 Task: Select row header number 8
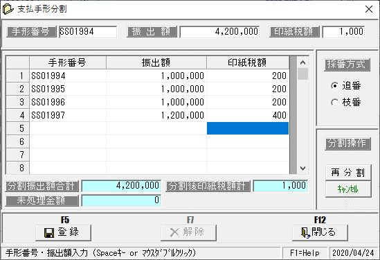tap(18, 168)
